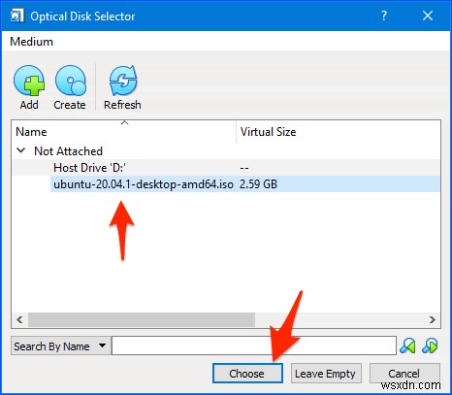Click the horizontal scrollbar thumb
This screenshot has width=452, height=395.
pos(142,319)
